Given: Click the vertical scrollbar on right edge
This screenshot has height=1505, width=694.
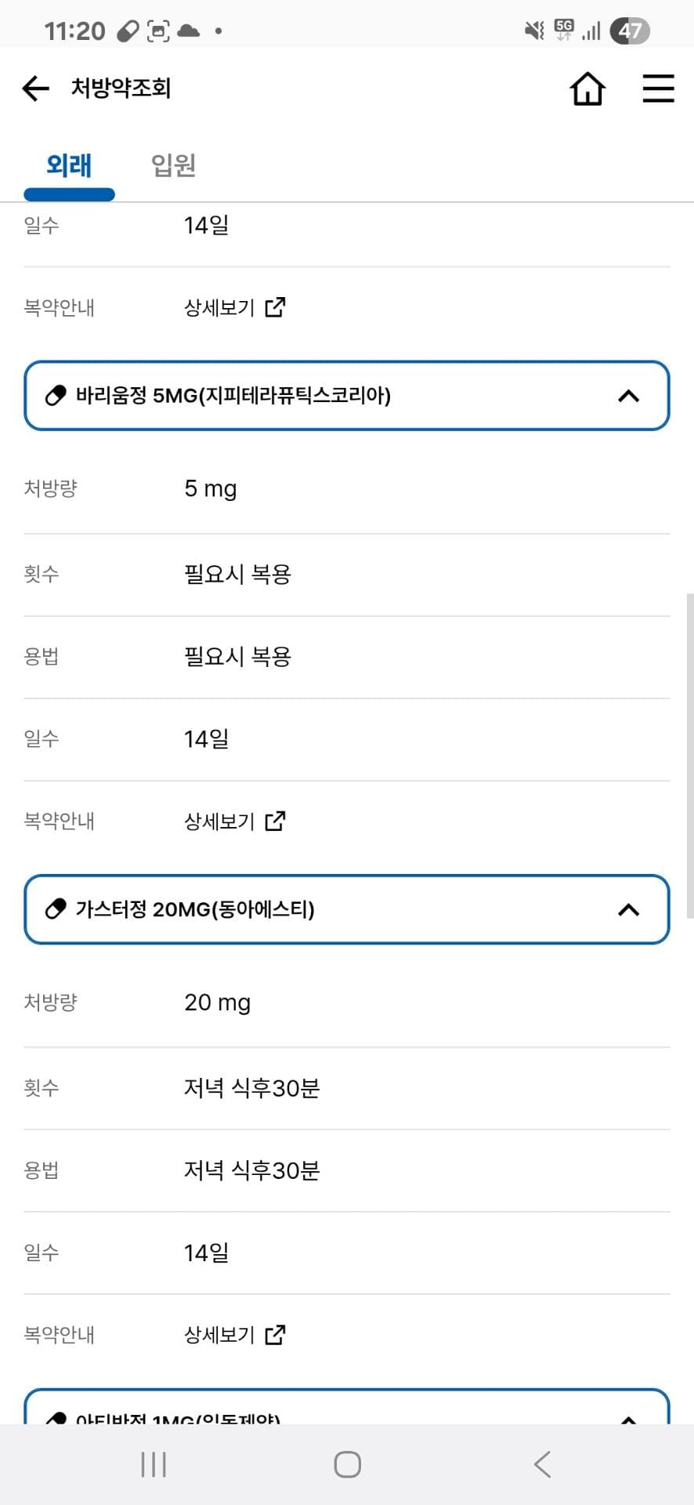Looking at the screenshot, I should click(689, 754).
